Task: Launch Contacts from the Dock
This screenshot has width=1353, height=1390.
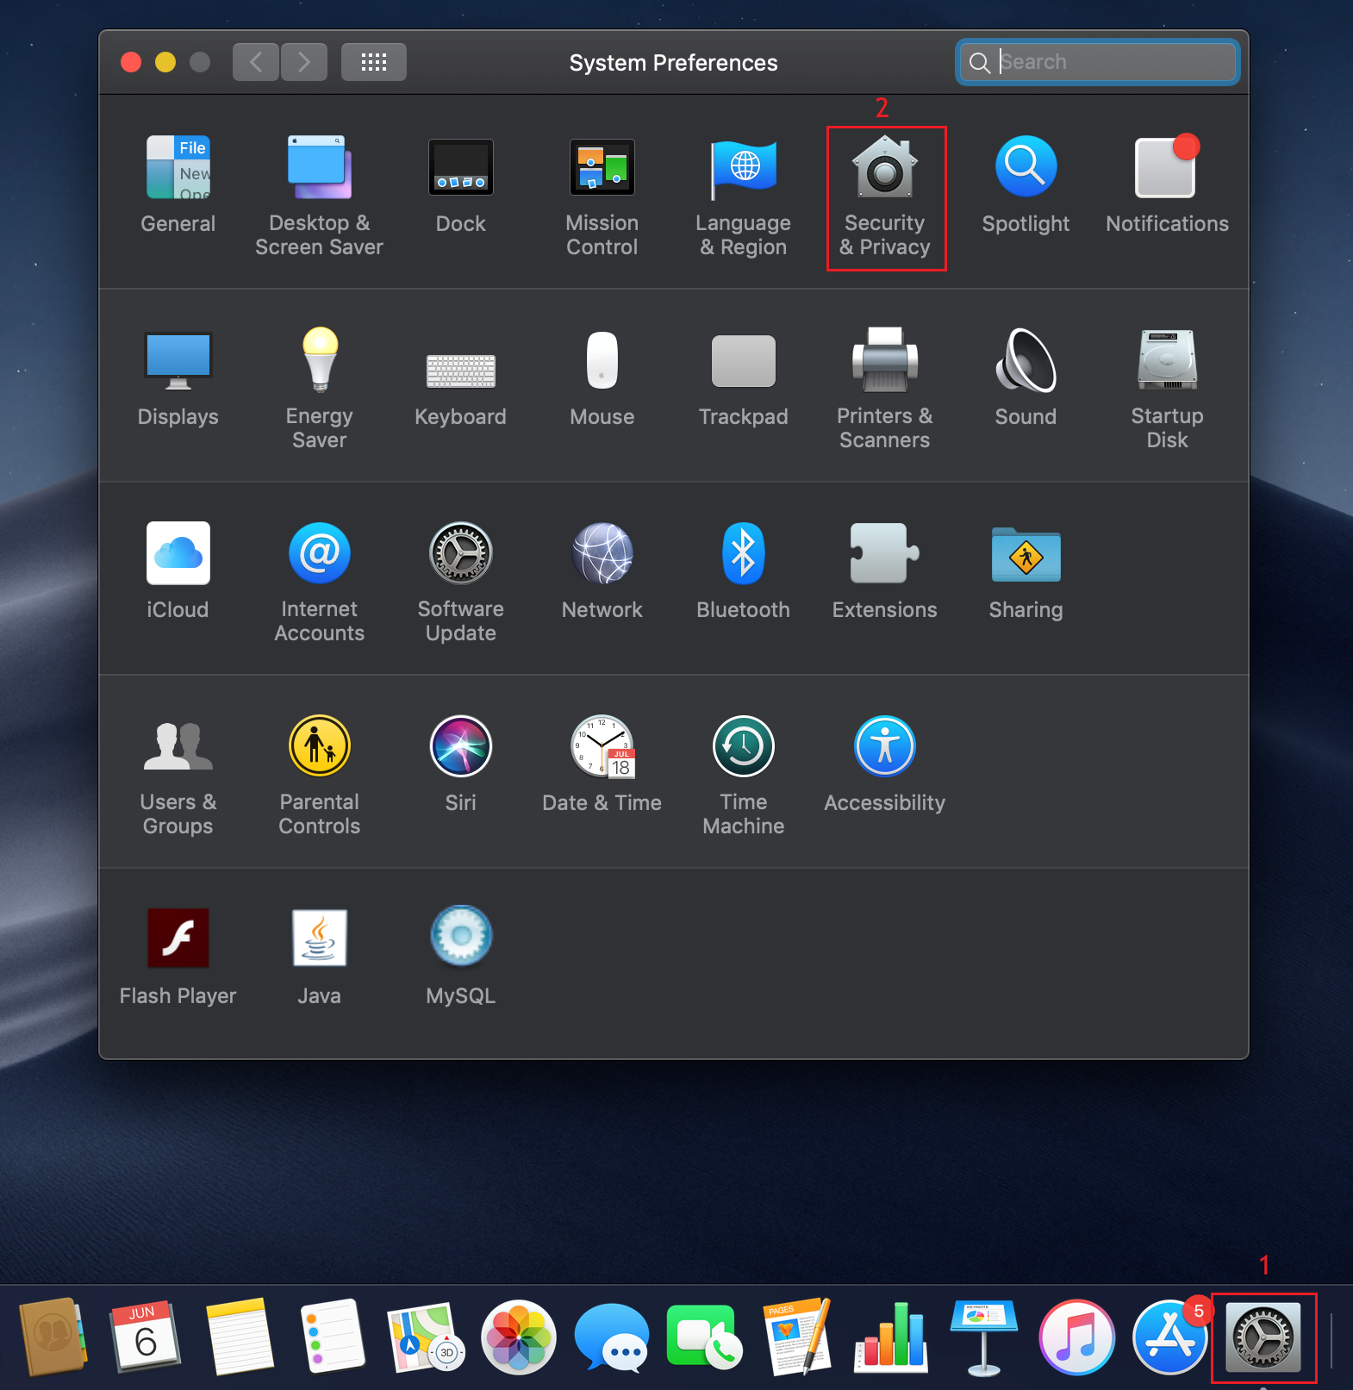Action: click(53, 1337)
